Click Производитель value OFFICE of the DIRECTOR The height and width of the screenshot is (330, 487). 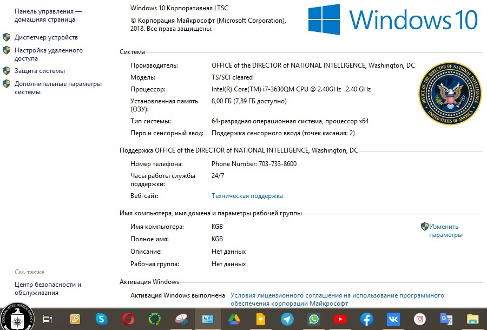point(313,65)
